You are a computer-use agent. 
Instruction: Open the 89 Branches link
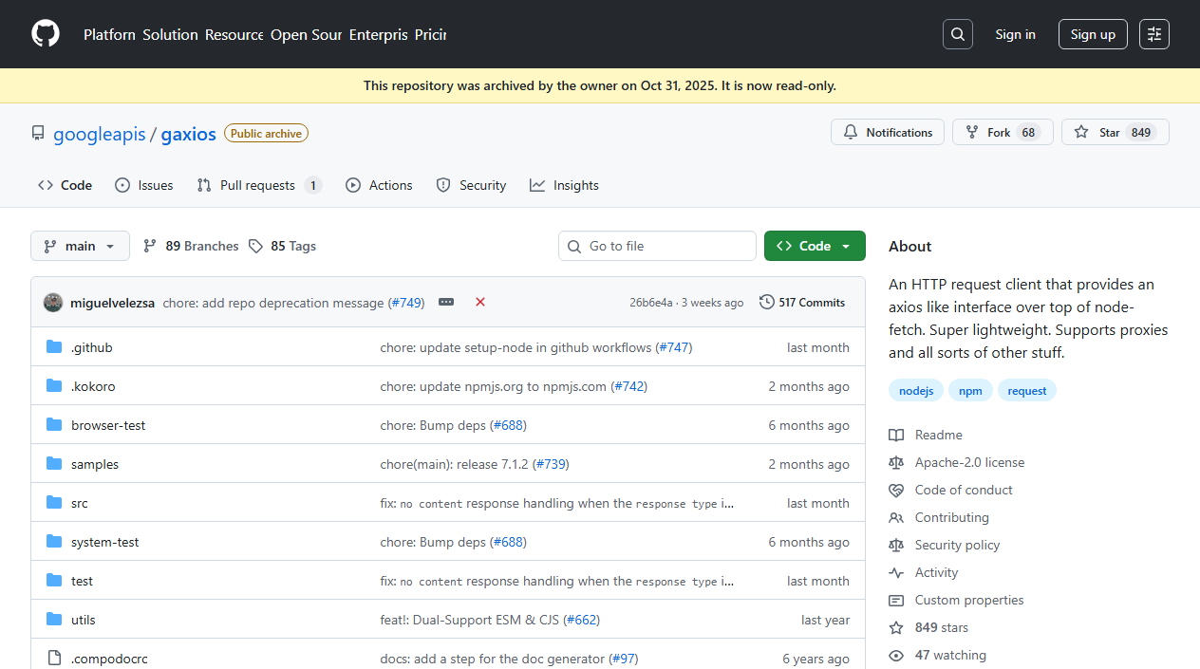[x=191, y=246]
